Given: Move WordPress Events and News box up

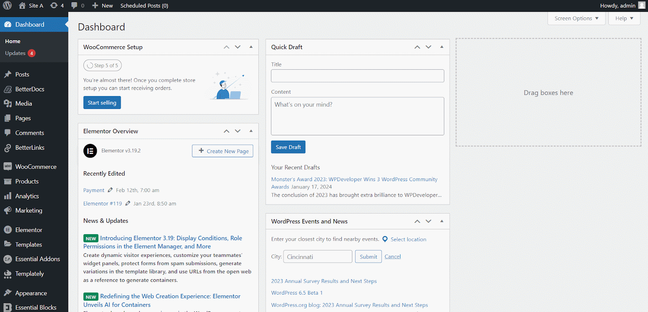Looking at the screenshot, I should (x=417, y=221).
